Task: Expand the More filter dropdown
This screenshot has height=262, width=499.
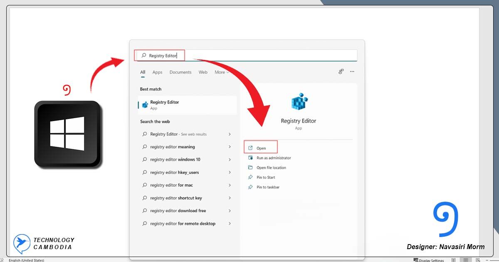Action: point(222,72)
